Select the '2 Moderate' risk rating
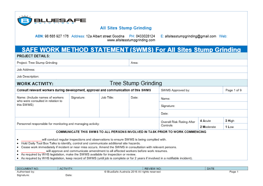 click(211, 126)
